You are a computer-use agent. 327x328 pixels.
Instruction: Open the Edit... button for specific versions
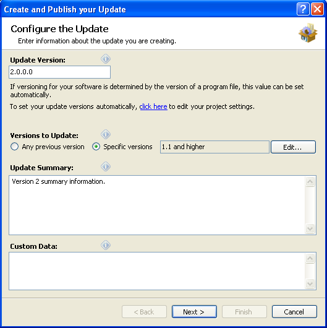293,147
